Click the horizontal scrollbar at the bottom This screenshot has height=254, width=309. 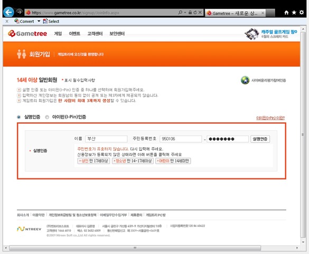pos(135,248)
